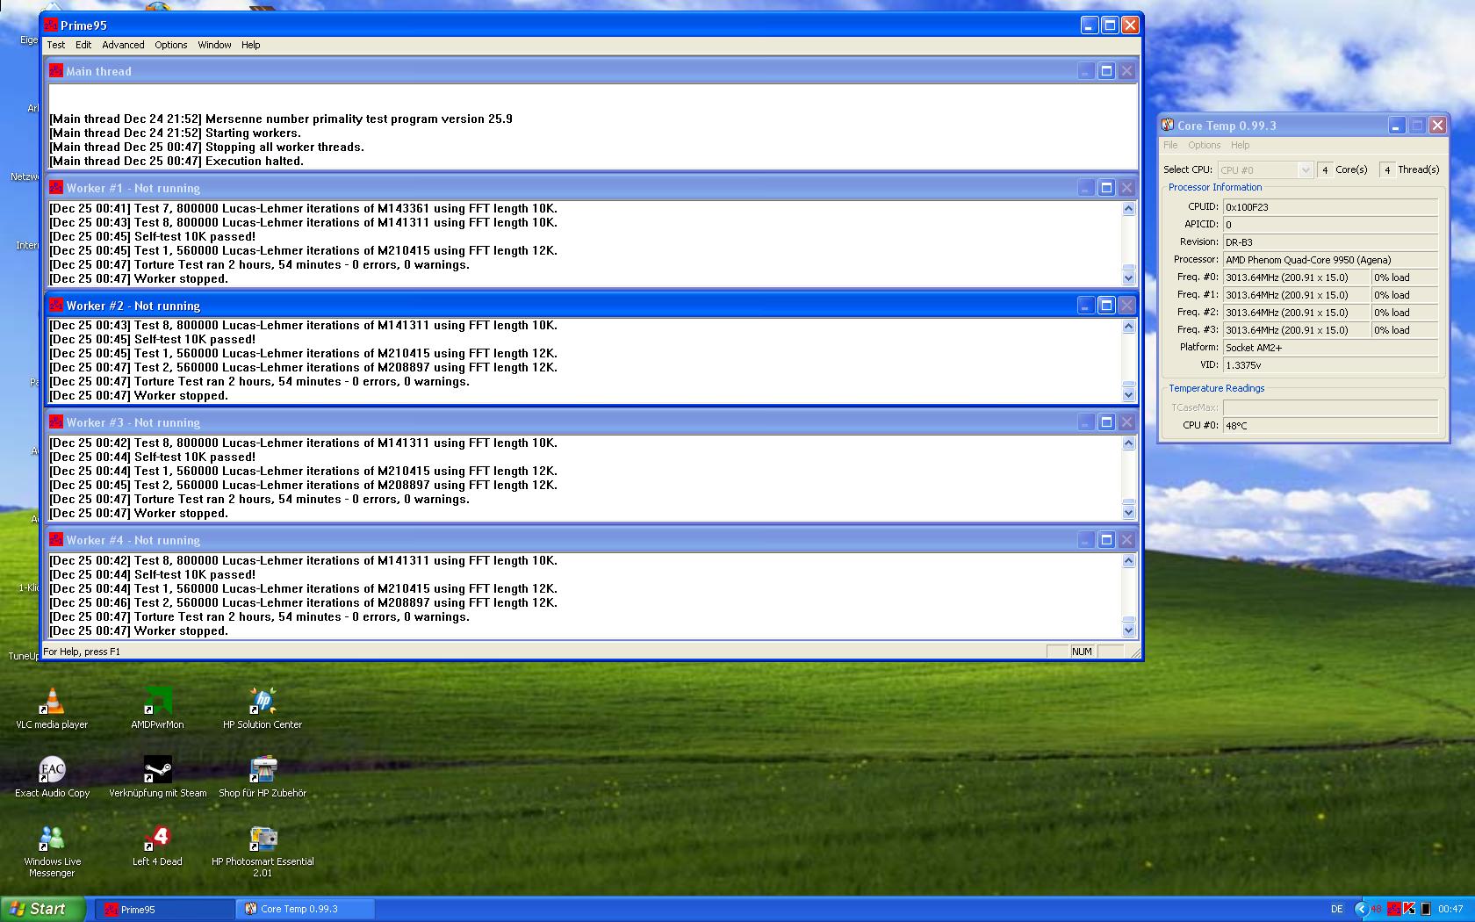This screenshot has height=922, width=1475.
Task: Click Worker #2 'Worker stopped.' line
Action: 139,396
